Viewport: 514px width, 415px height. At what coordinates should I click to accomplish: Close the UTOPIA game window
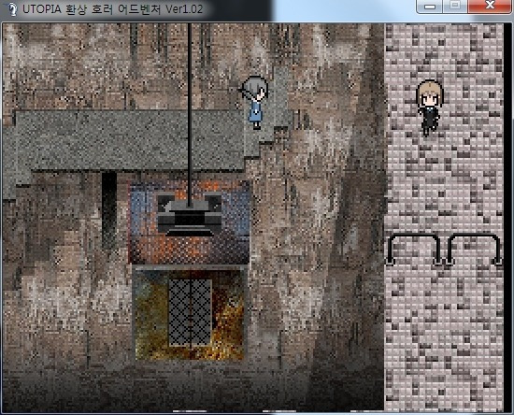490,6
